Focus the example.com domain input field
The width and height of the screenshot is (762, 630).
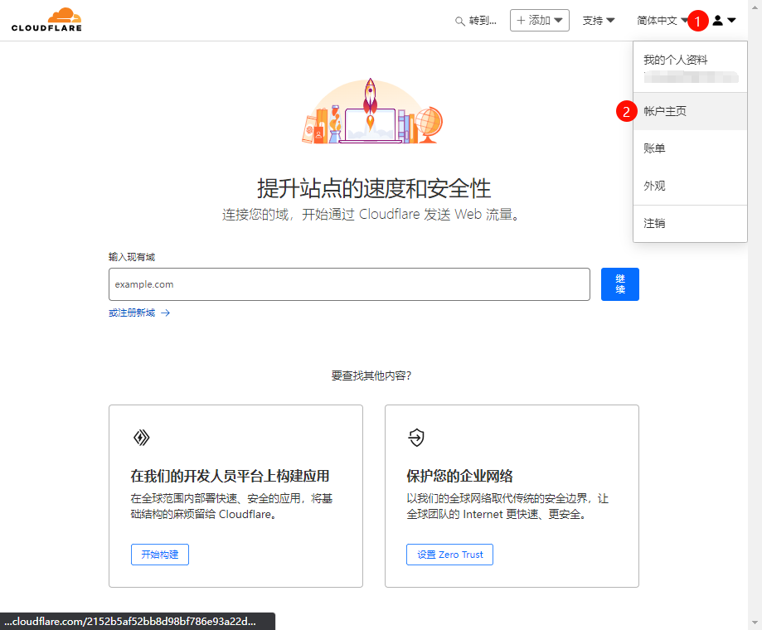348,284
